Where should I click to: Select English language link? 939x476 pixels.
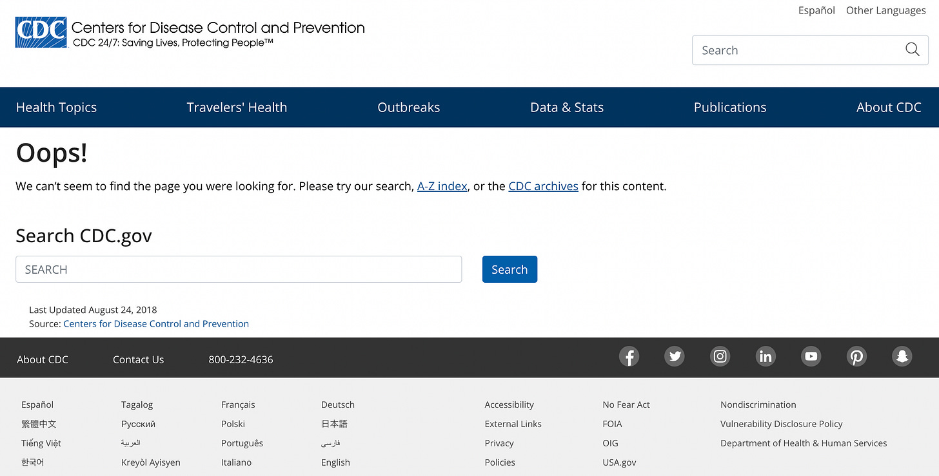pyautogui.click(x=337, y=462)
